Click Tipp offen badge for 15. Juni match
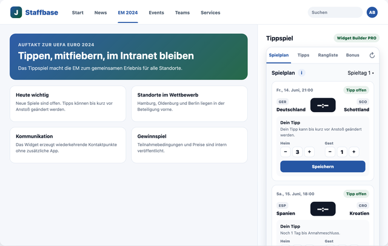Screen dimensions: 388x246 click(x=356, y=194)
